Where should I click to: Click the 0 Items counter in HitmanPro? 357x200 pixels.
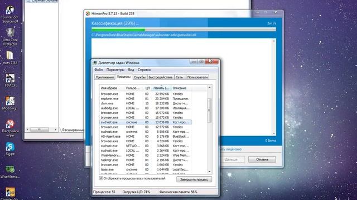(271, 141)
